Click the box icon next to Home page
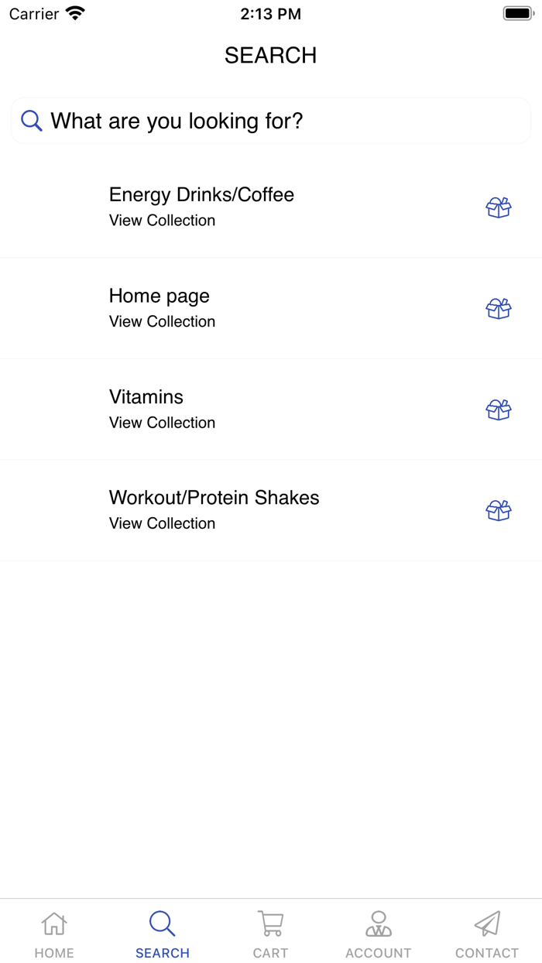Image resolution: width=542 pixels, height=963 pixels. [499, 308]
